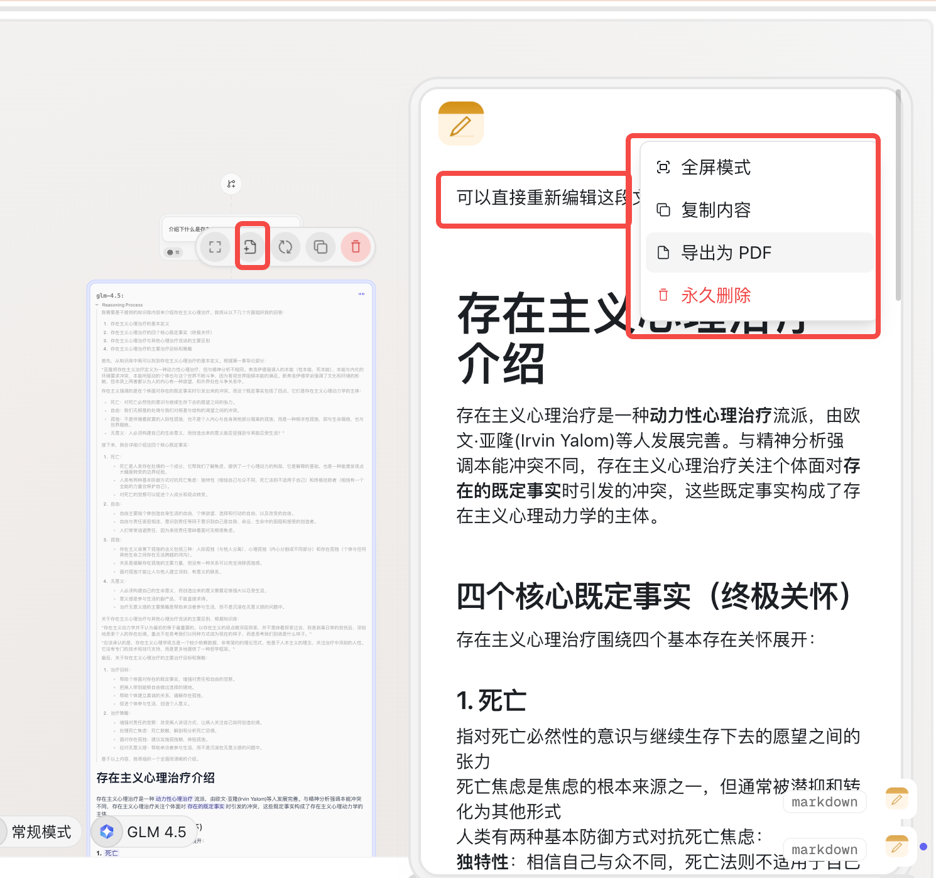Screen dimensions: 936x878
Task: Open the 常规模式 mode selector
Action: 40,832
